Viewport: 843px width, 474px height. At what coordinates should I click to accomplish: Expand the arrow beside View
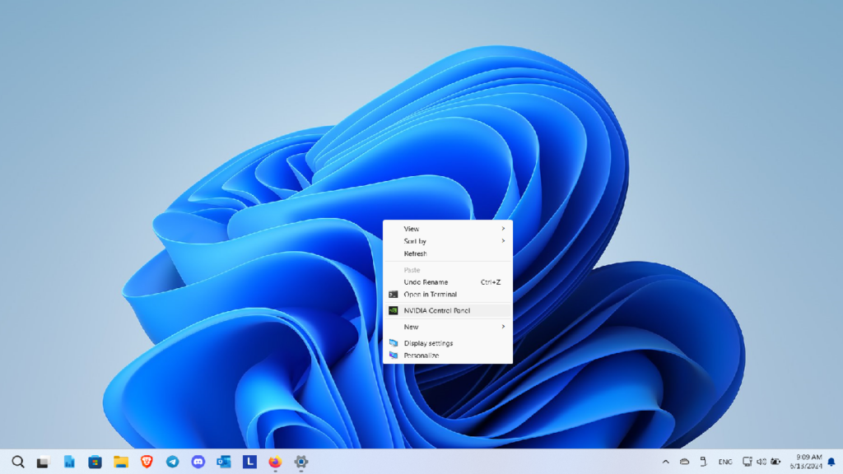[x=503, y=229]
